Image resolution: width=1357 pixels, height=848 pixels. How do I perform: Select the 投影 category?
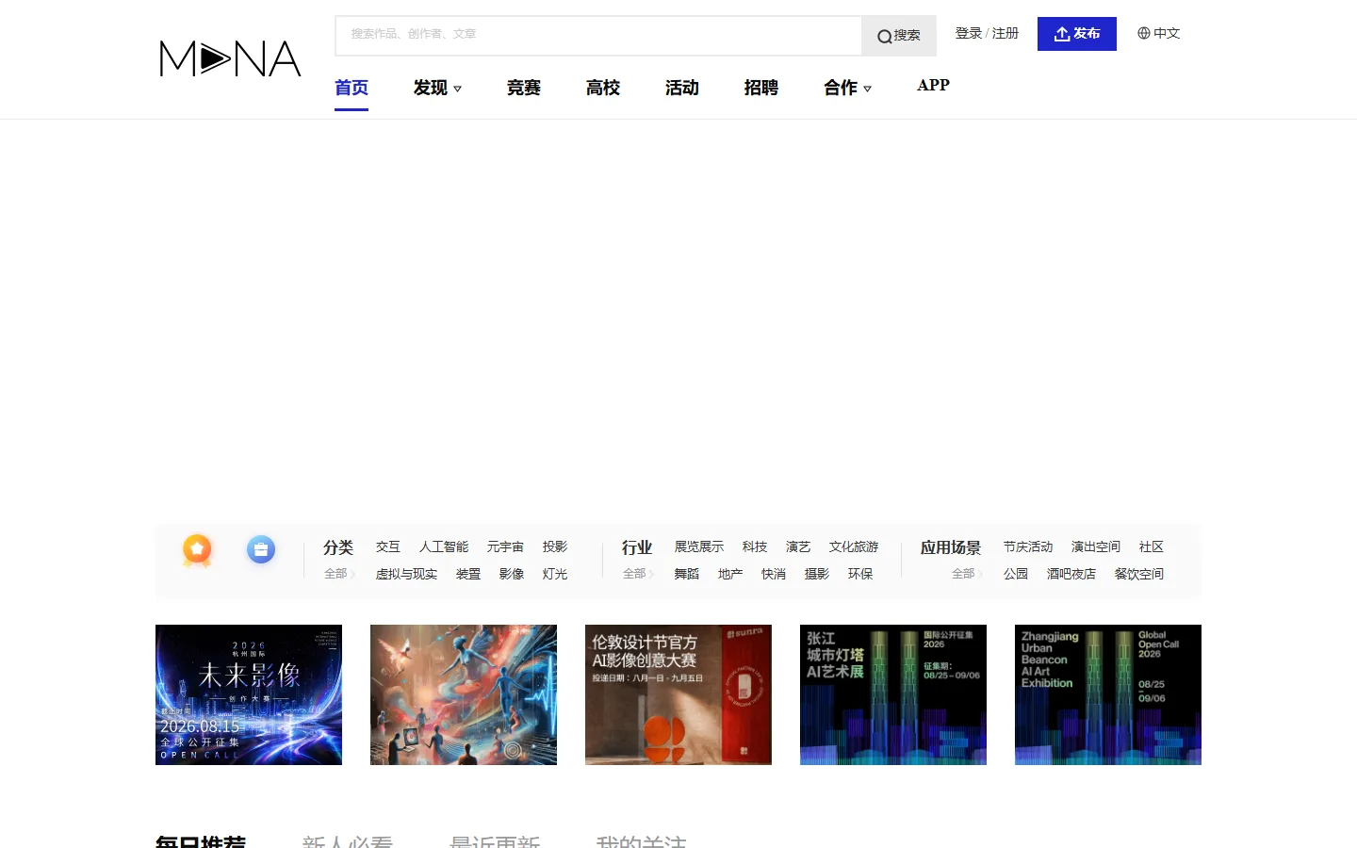pos(555,546)
